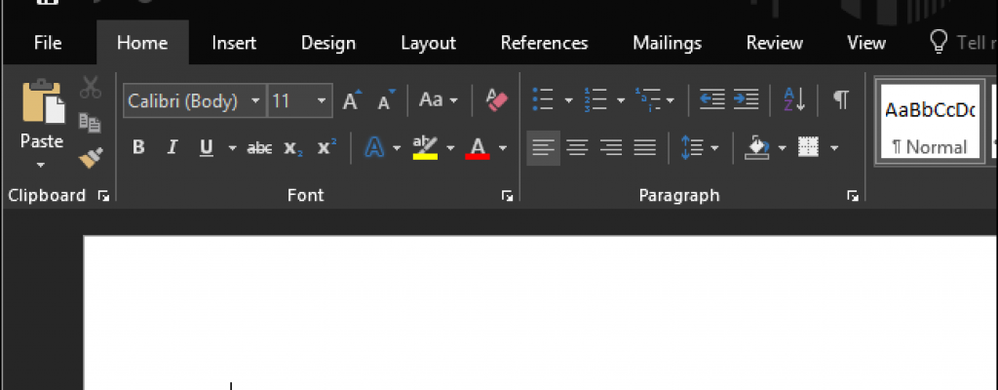
Task: Click the Cut scissors icon
Action: tap(91, 88)
